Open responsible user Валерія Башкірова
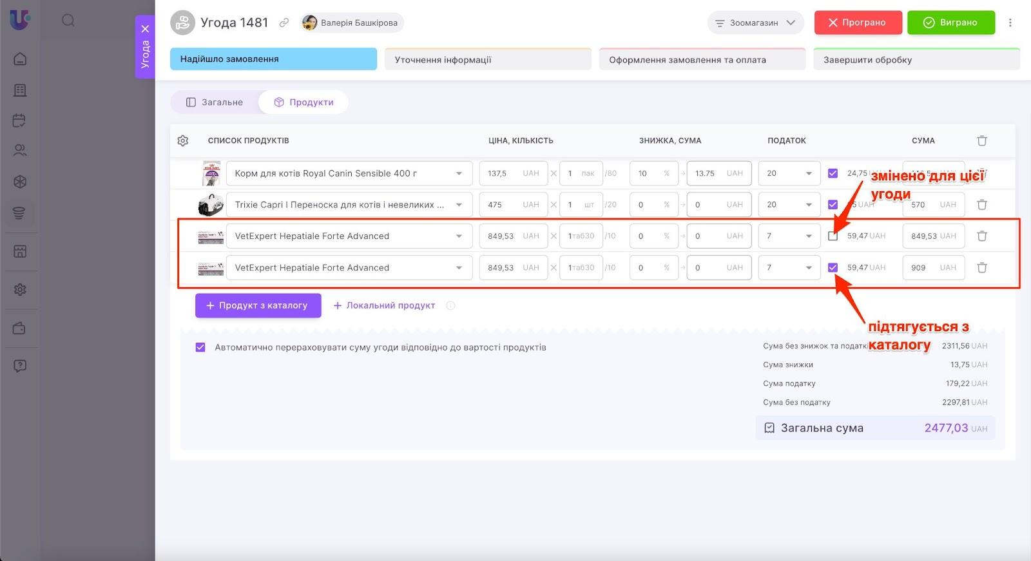This screenshot has height=561, width=1031. [x=352, y=23]
